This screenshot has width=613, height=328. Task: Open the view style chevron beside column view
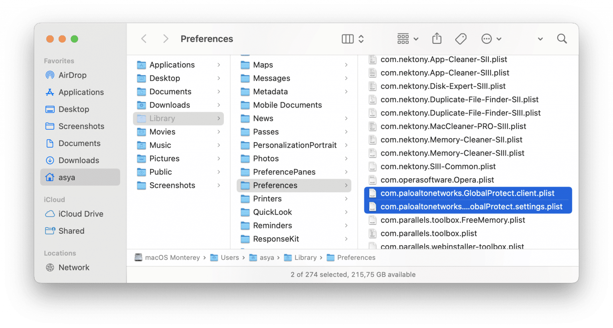[360, 39]
